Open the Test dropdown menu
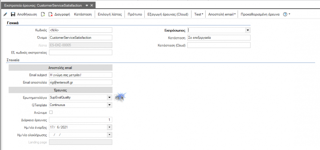Screen dimensions: 320x150 [x=199, y=14]
